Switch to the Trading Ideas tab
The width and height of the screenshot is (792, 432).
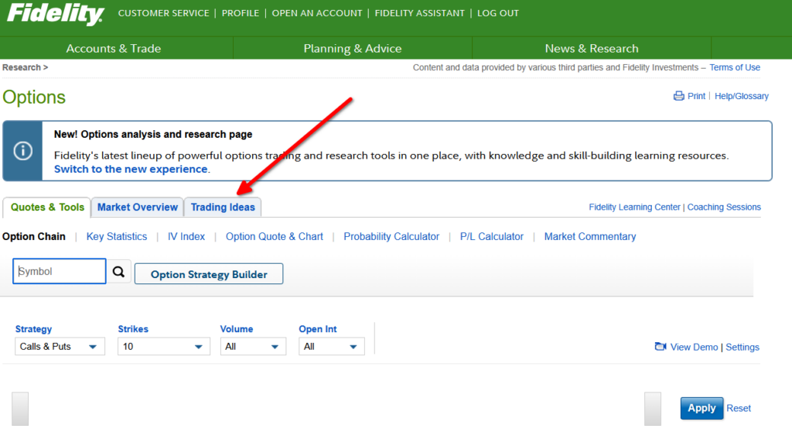(x=223, y=207)
